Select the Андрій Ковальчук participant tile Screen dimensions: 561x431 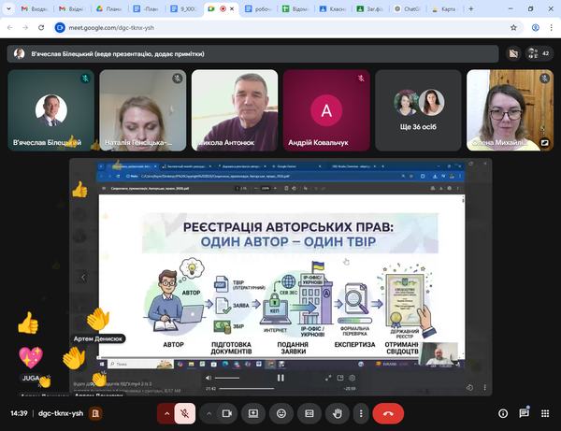click(x=326, y=110)
